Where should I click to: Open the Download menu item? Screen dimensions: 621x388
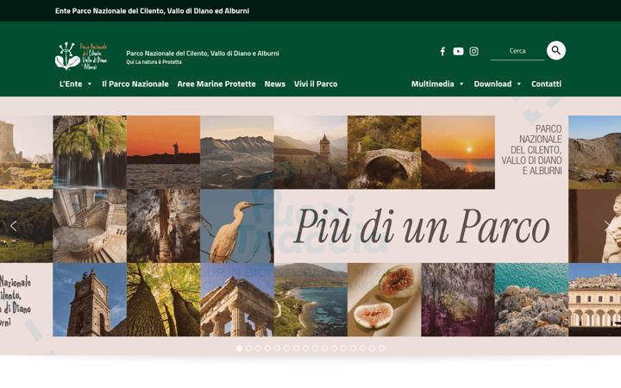click(x=492, y=84)
